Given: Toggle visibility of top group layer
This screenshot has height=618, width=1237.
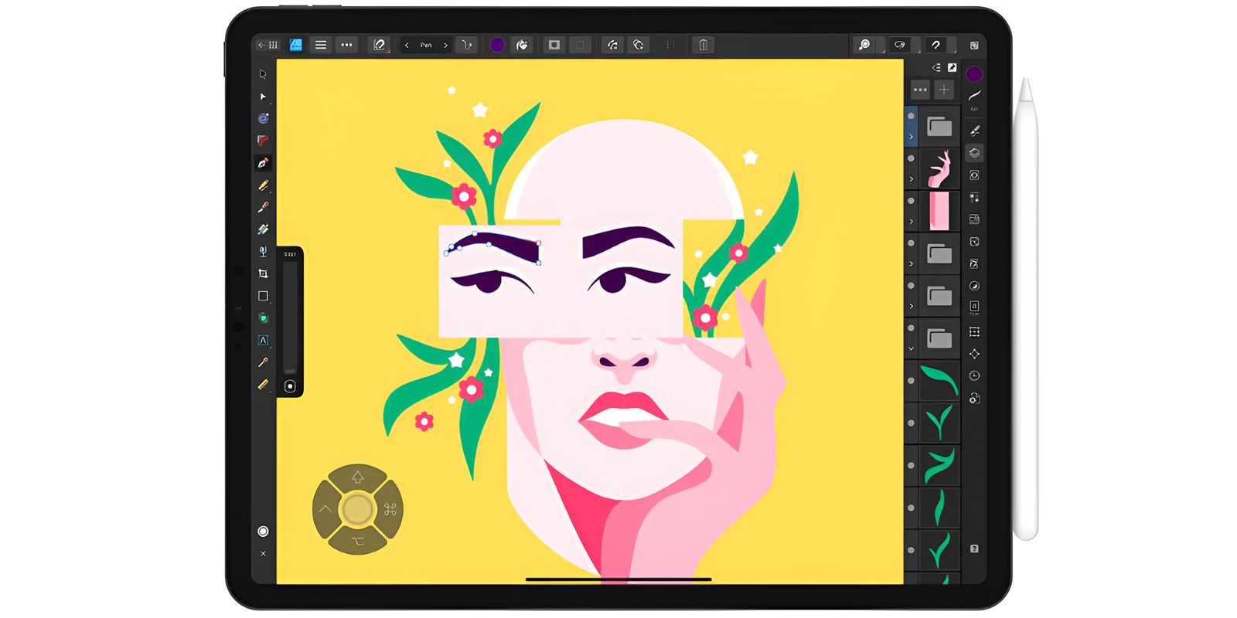Looking at the screenshot, I should click(911, 116).
